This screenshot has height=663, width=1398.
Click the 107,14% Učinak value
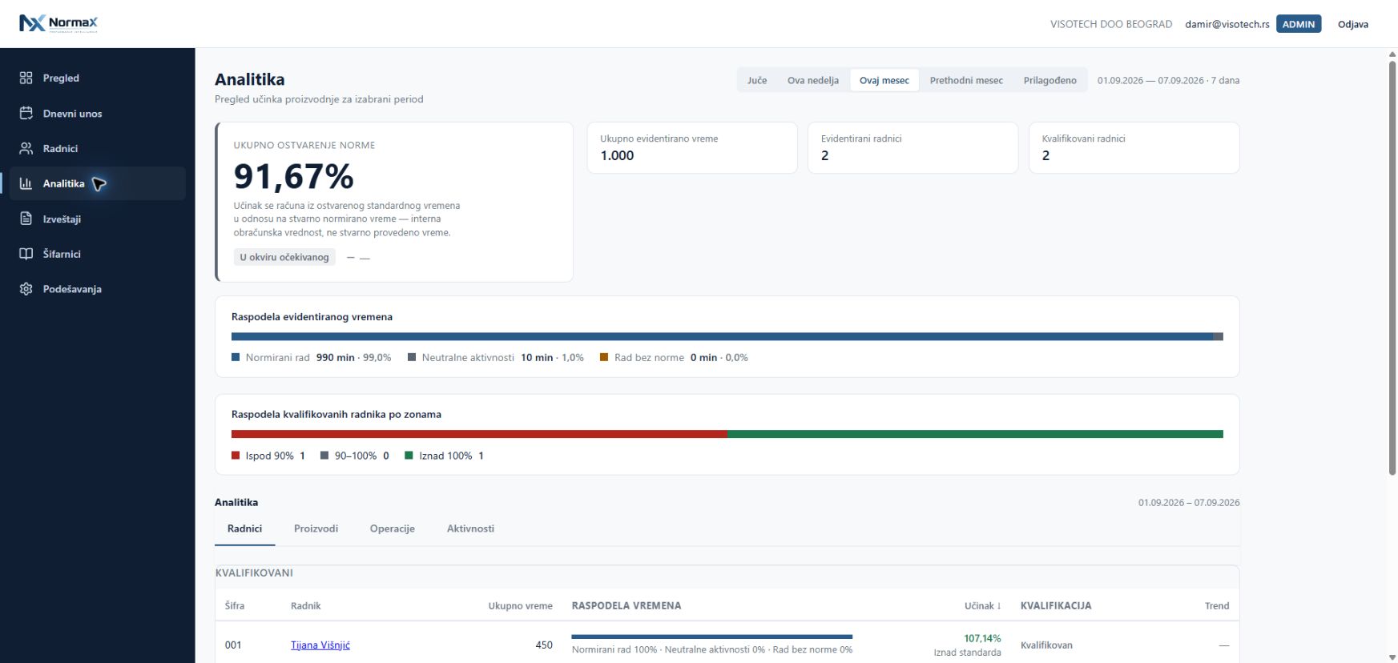click(x=982, y=639)
